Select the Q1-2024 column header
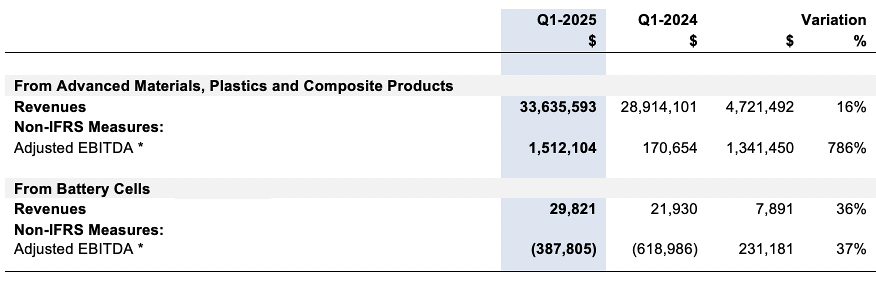Screen dimensions: 876x288 (667, 20)
